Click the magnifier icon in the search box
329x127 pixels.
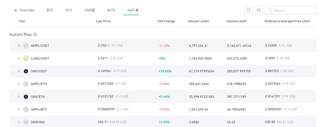[270, 10]
